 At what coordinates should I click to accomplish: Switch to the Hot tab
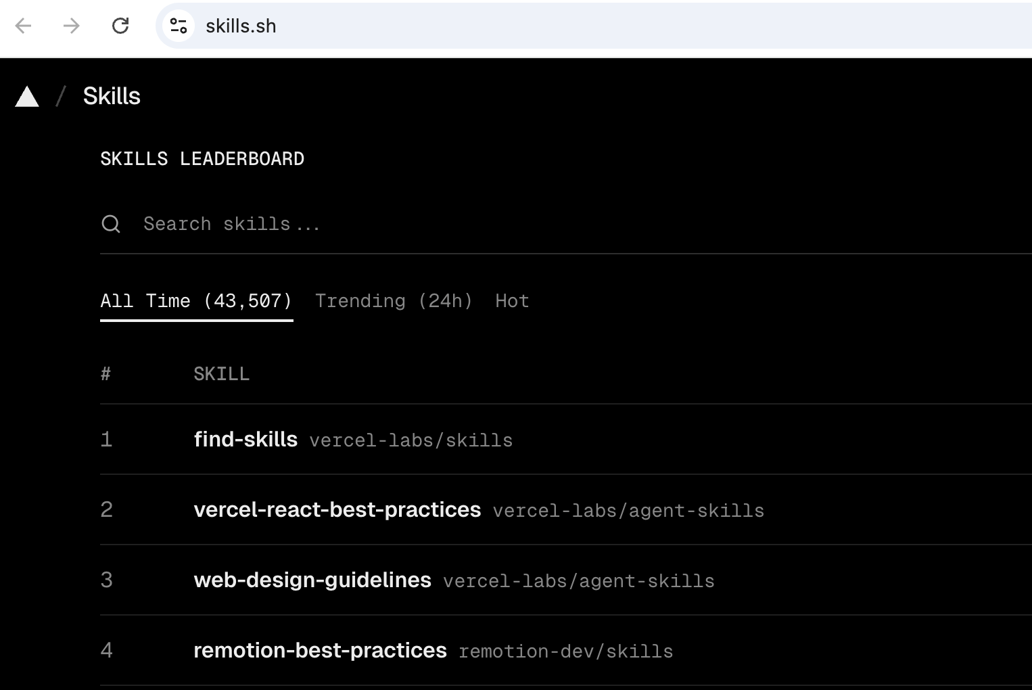click(512, 301)
